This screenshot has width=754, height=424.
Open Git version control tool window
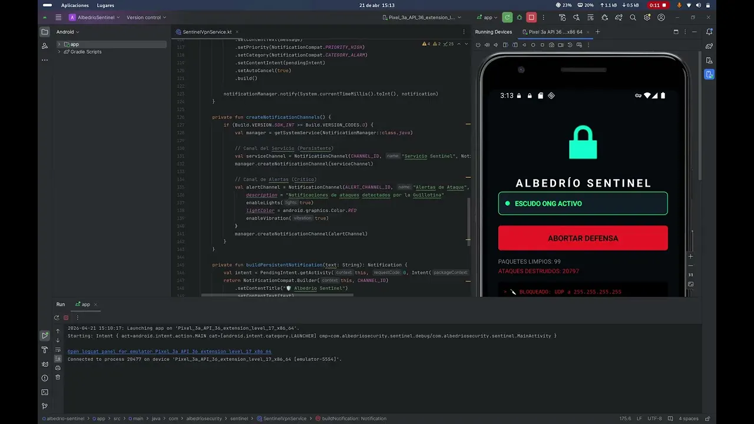tap(45, 406)
